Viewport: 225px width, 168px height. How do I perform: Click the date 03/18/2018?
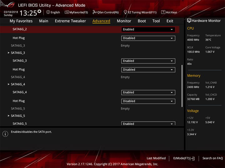[x=11, y=12]
